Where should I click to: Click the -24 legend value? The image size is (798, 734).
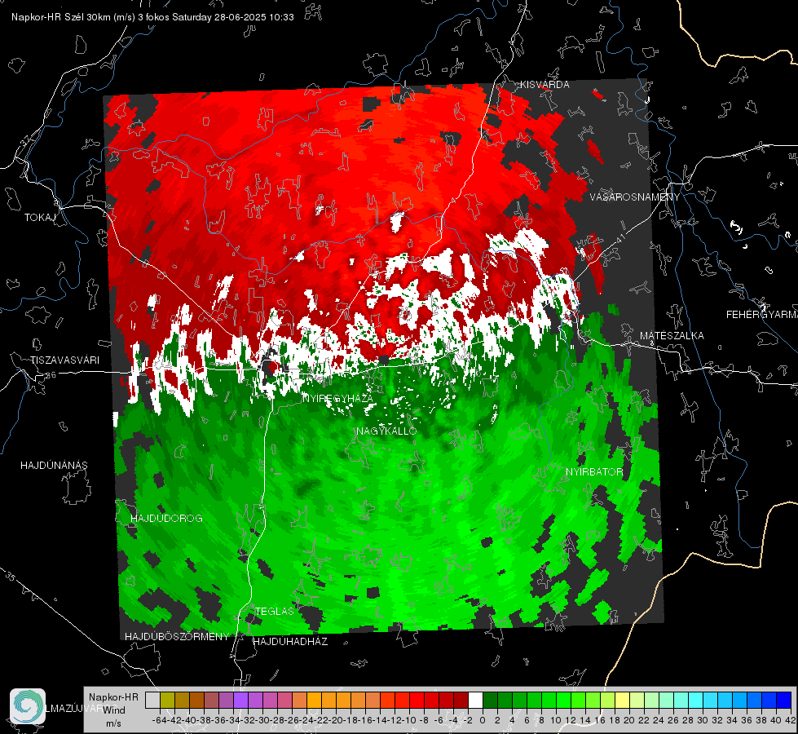coord(306,720)
